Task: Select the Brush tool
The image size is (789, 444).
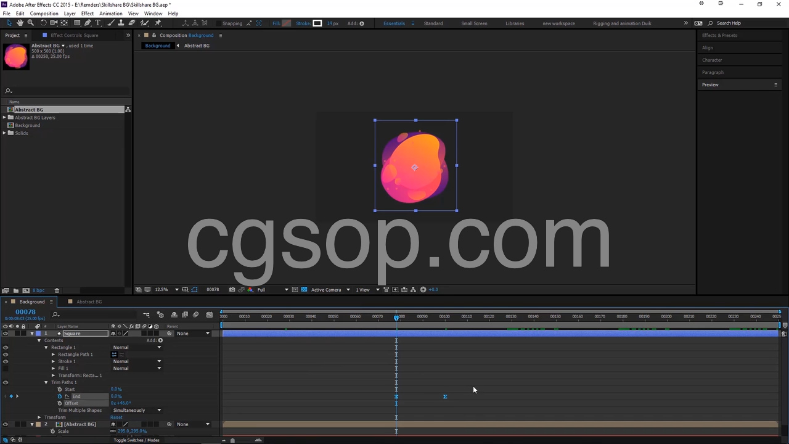Action: (111, 23)
